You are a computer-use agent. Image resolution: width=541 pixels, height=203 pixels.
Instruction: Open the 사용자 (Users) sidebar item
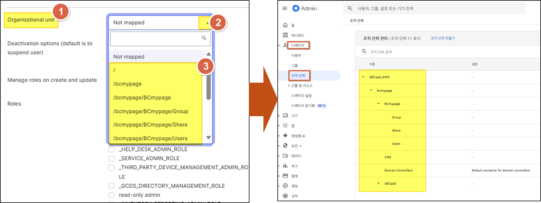click(x=296, y=56)
